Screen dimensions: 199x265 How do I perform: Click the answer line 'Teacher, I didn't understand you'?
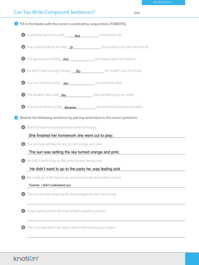(x=106, y=185)
